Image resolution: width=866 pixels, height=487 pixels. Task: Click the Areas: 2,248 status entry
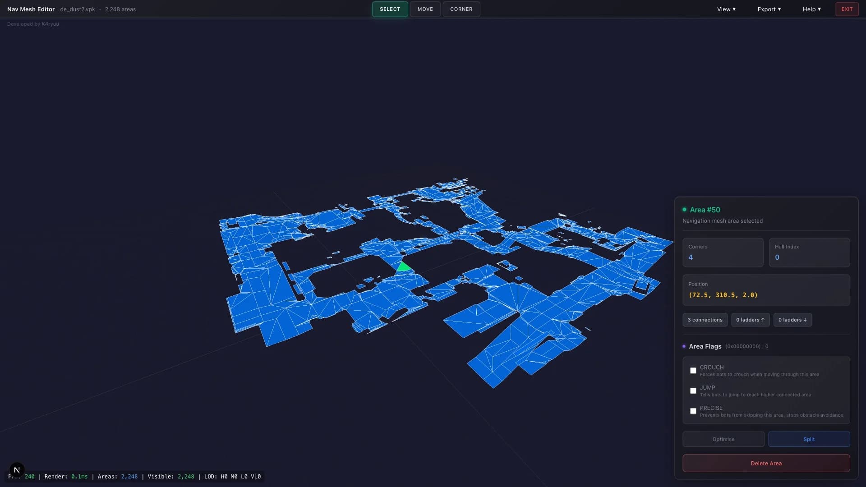pyautogui.click(x=118, y=477)
